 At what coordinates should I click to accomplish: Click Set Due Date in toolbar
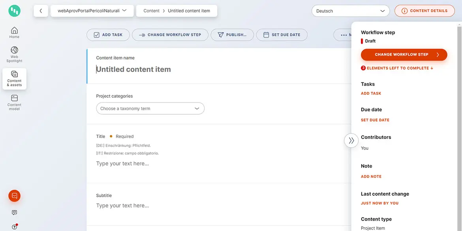(282, 35)
